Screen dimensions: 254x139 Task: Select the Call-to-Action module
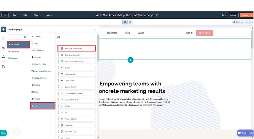pyautogui.click(x=76, y=74)
